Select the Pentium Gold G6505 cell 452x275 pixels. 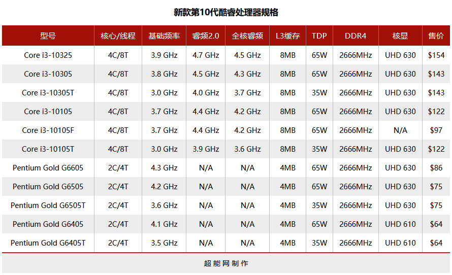coord(48,186)
